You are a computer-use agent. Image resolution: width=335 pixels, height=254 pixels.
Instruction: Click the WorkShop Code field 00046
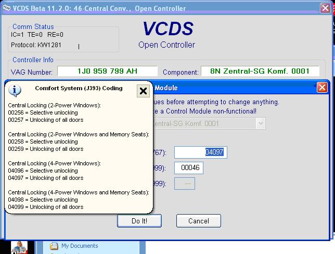[x=189, y=168]
